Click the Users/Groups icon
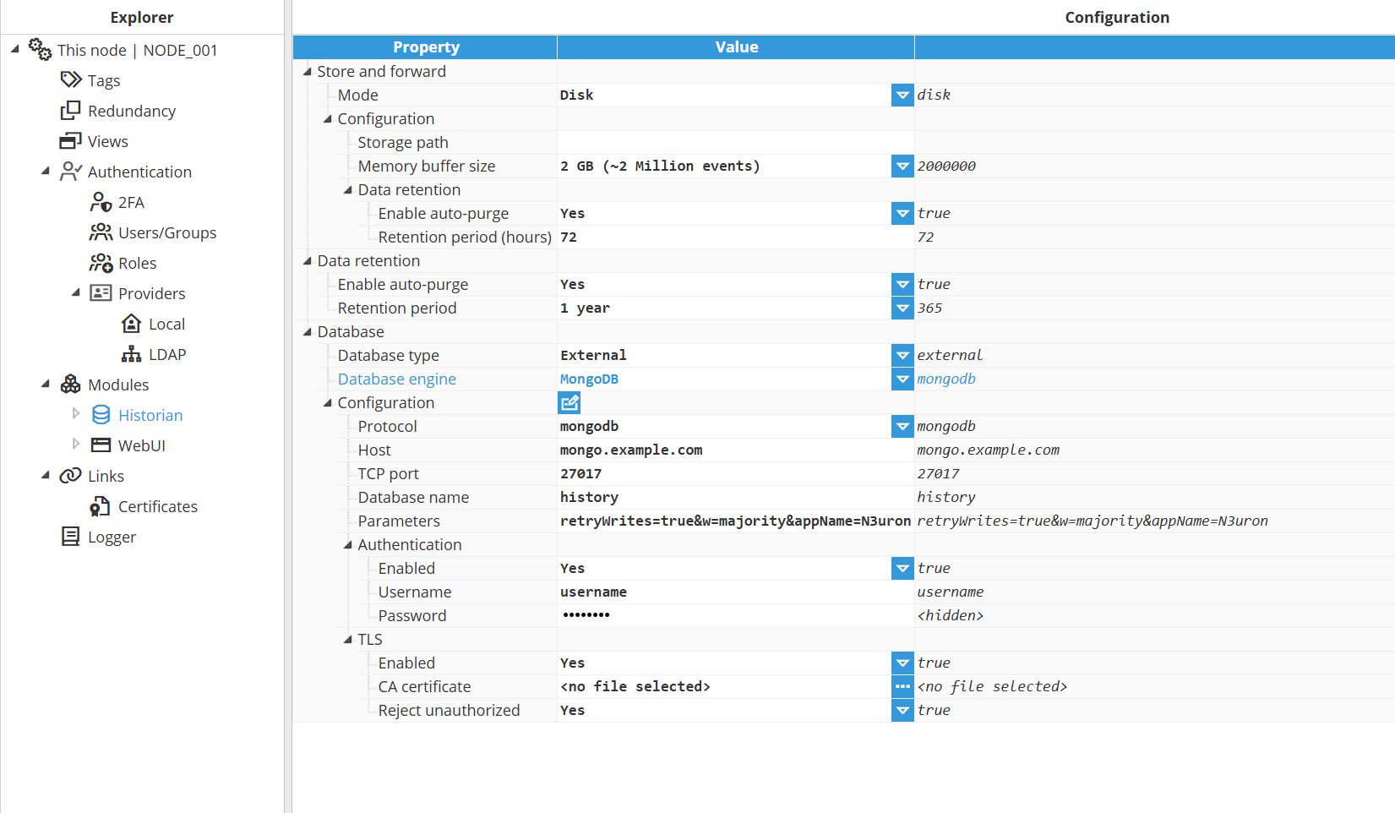This screenshot has height=813, width=1395. [101, 232]
